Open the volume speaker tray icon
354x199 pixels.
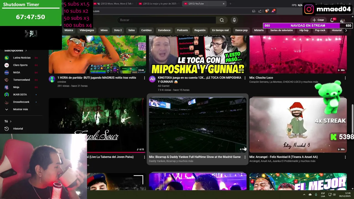click(334, 195)
